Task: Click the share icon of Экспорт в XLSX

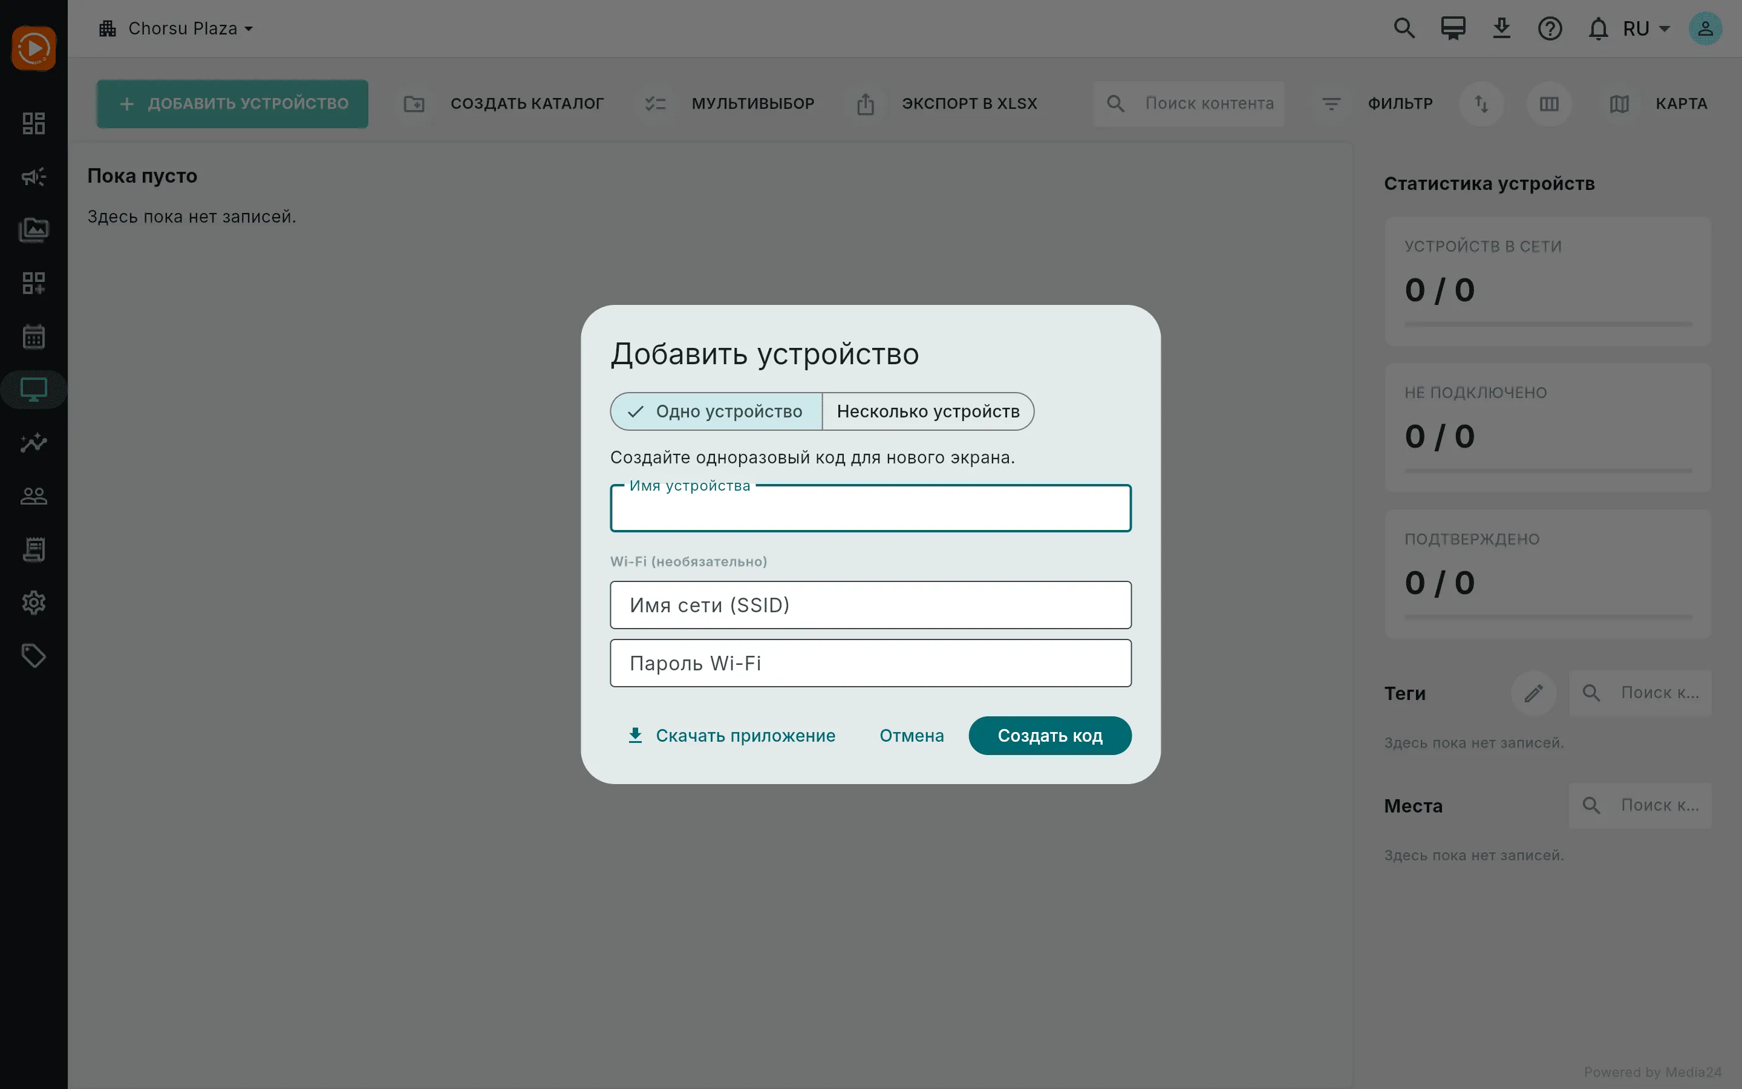Action: (x=865, y=103)
